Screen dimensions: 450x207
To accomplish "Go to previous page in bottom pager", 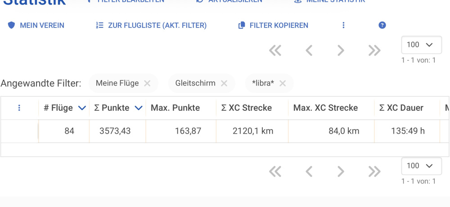I will [309, 172].
